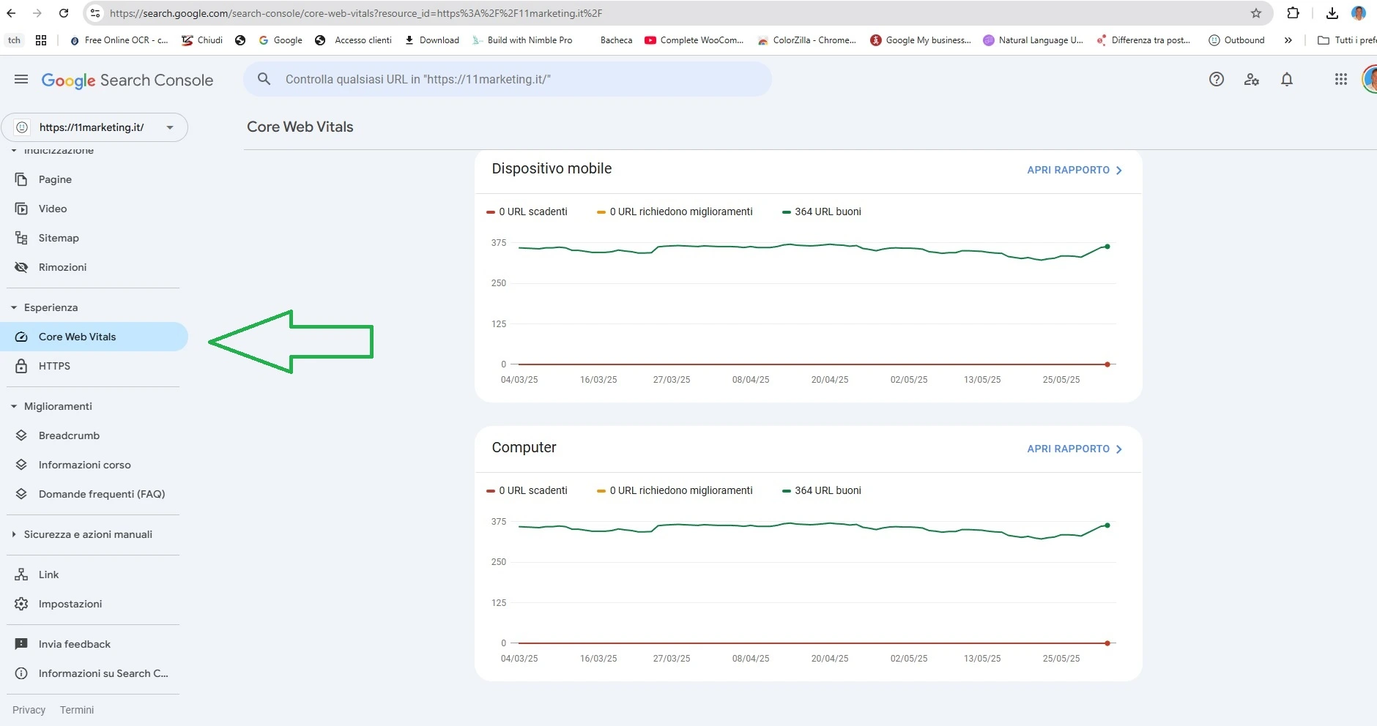The image size is (1377, 726).
Task: Click Invia feedback in the sidebar
Action: pos(74,644)
